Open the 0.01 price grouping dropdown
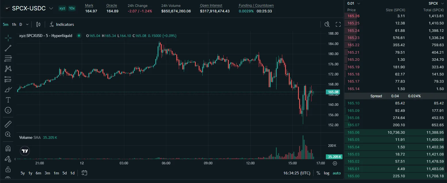The width and height of the screenshot is (447, 183). click(354, 3)
